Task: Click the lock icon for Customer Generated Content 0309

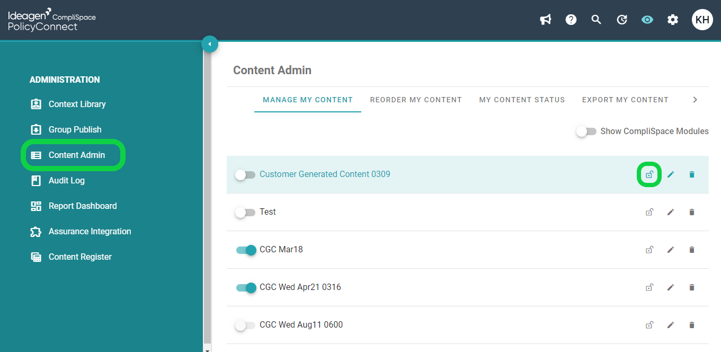Action: (649, 174)
